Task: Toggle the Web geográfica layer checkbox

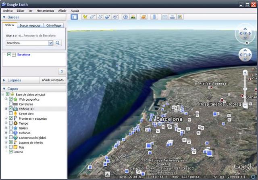Action: tap(11, 99)
